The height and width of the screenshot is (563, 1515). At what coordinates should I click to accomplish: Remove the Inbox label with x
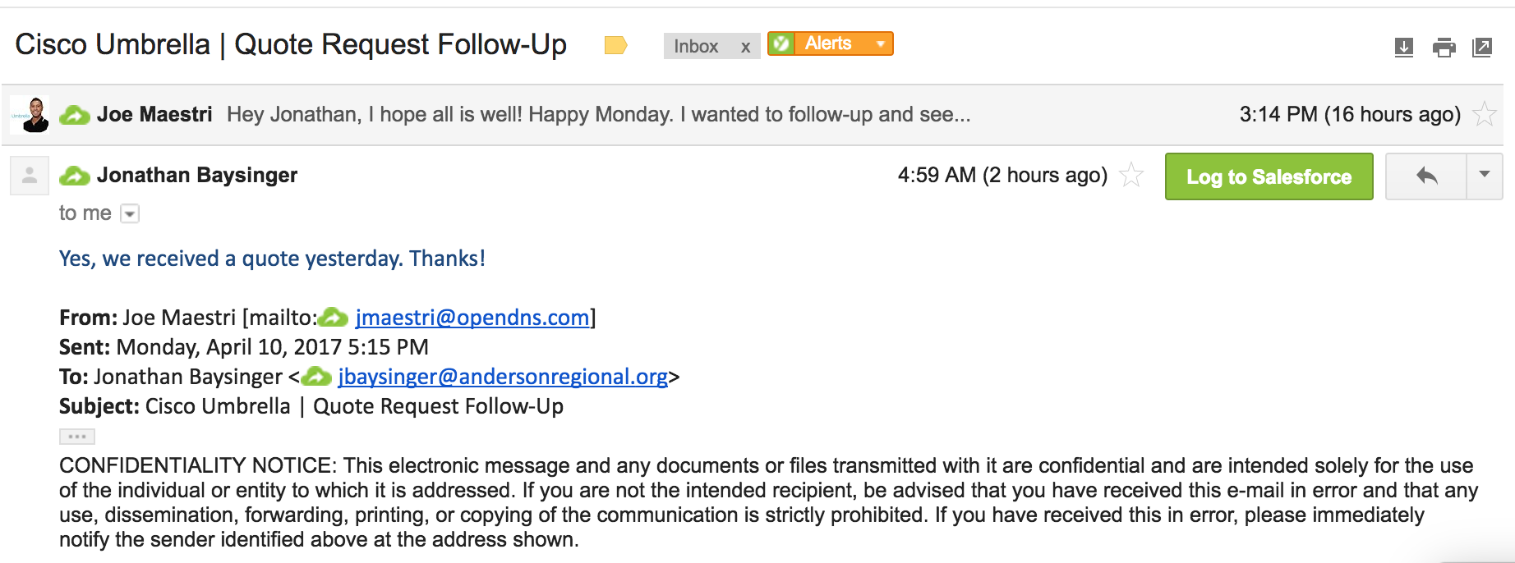point(745,47)
